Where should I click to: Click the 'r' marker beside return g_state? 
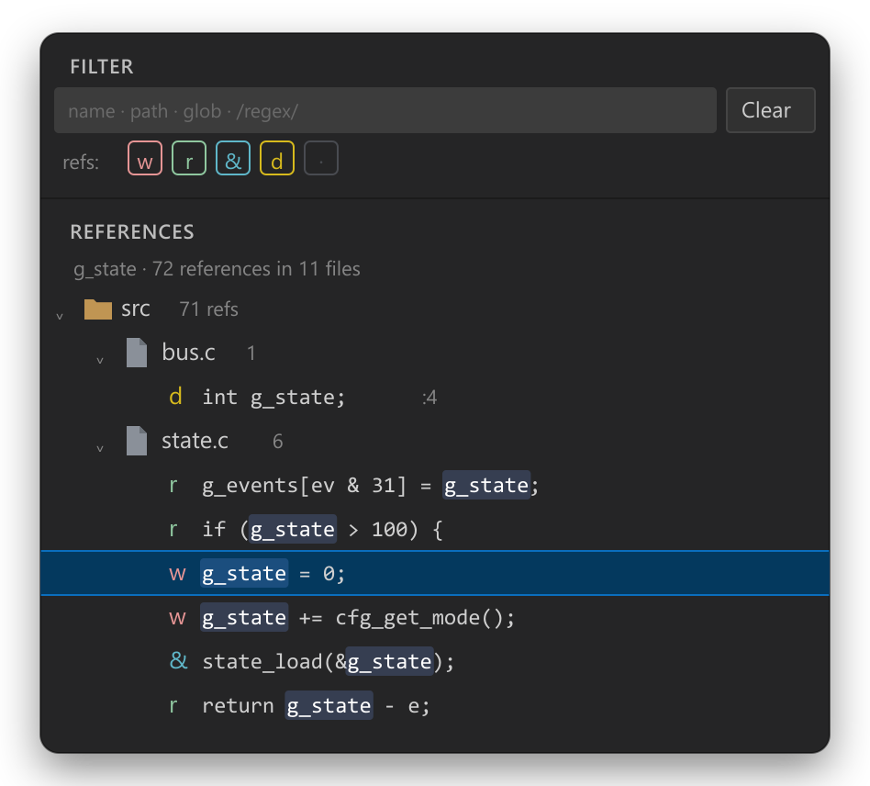[x=173, y=705]
